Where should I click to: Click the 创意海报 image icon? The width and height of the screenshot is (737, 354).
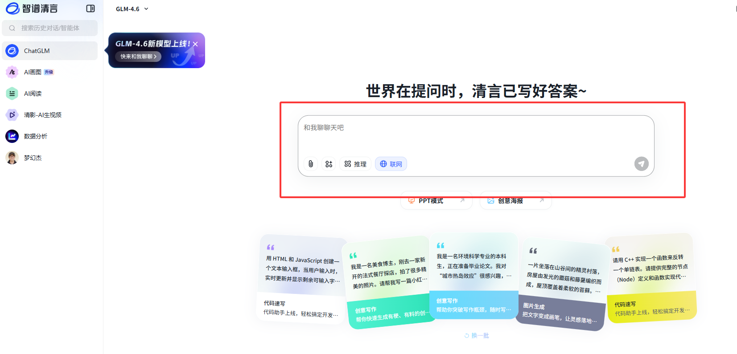[x=491, y=201]
